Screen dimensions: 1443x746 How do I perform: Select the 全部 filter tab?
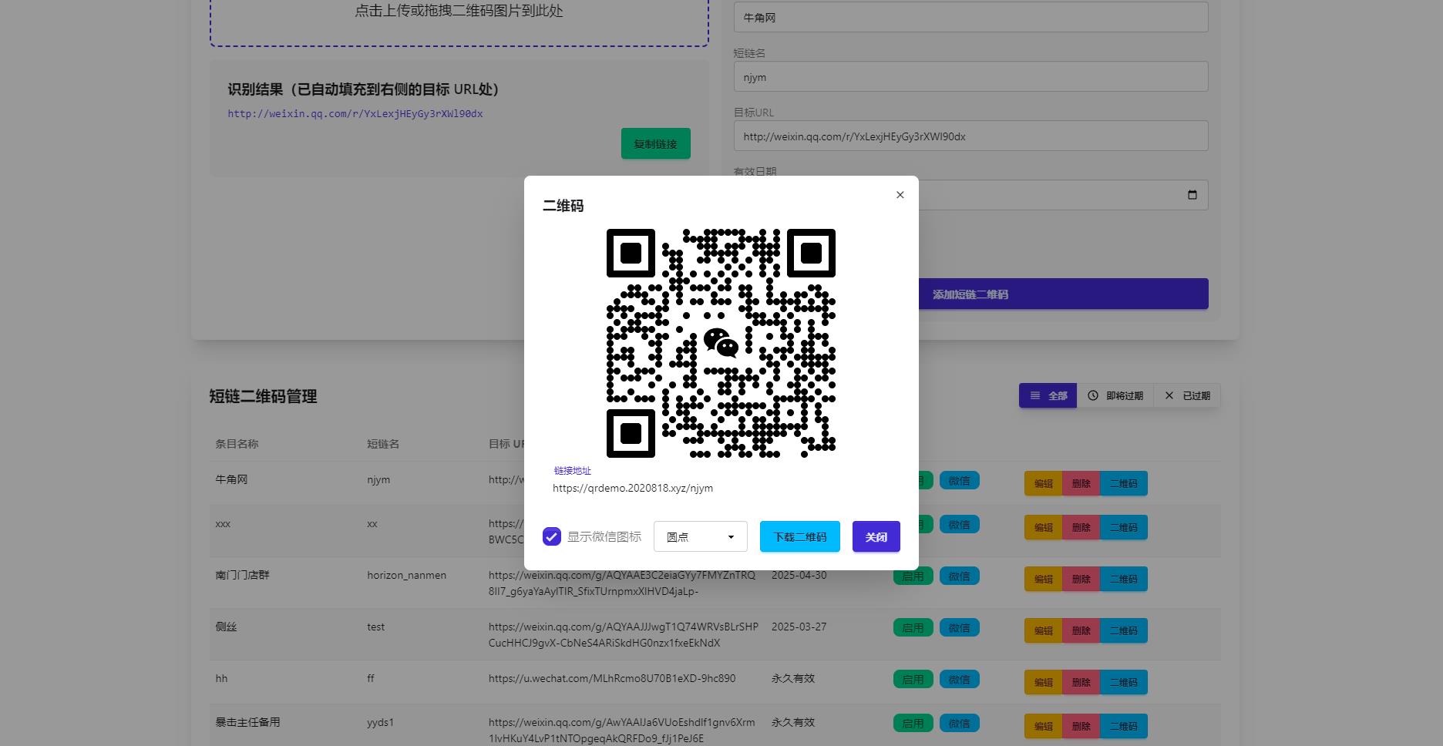1048,395
